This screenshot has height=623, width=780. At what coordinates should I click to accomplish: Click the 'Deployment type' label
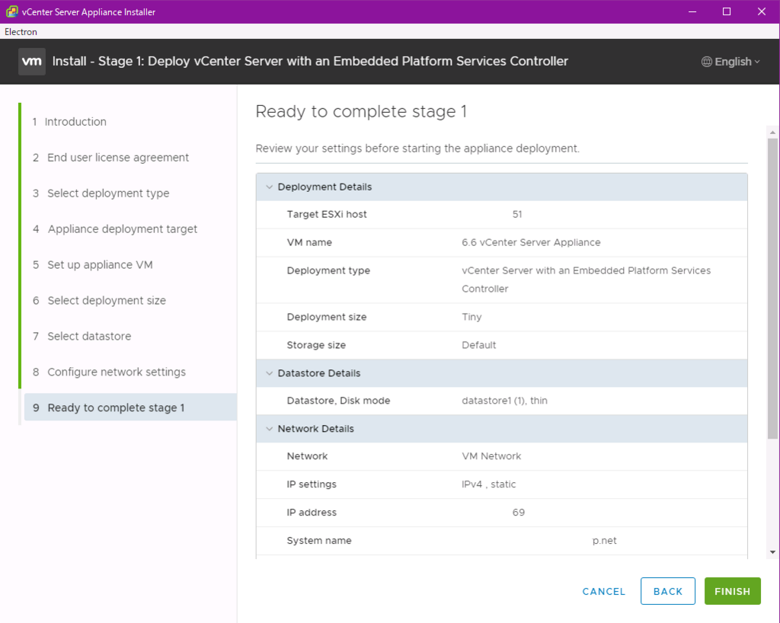(x=328, y=271)
